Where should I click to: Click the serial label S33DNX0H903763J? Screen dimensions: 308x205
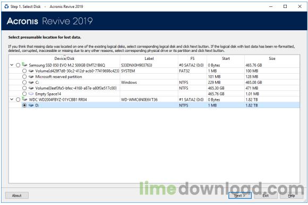click(x=136, y=65)
